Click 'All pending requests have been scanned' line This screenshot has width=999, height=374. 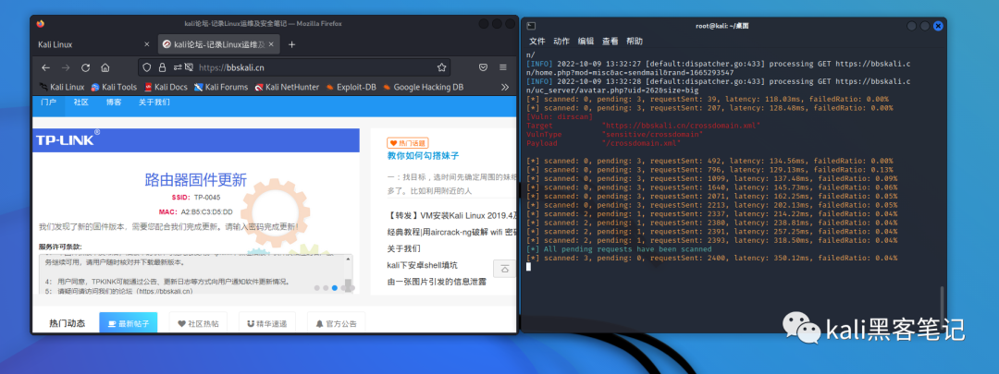(619, 249)
